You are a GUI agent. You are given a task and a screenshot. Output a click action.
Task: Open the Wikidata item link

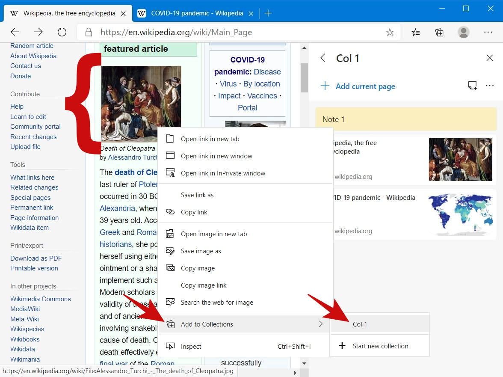click(30, 228)
